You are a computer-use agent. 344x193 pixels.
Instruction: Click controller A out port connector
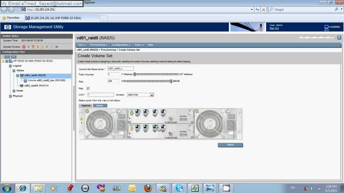pyautogui.click(x=183, y=119)
